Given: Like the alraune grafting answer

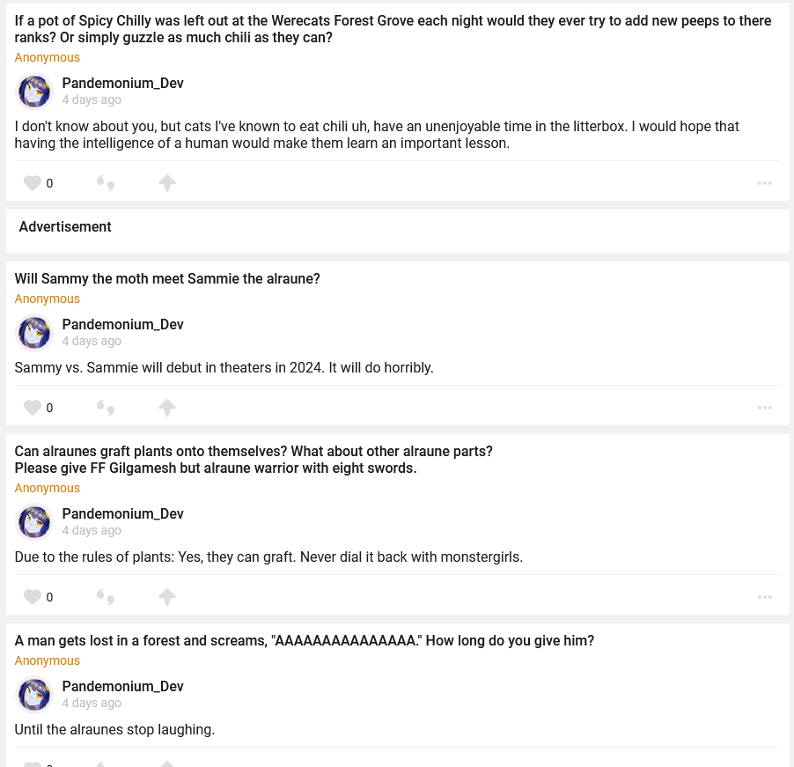Looking at the screenshot, I should point(33,597).
